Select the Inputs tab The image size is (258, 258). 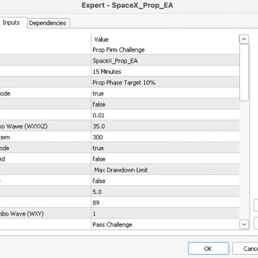[11, 23]
